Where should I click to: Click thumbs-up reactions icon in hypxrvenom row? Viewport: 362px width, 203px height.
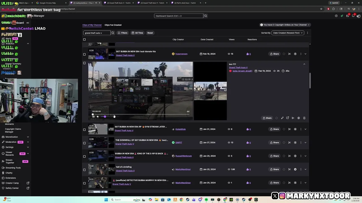(247, 54)
